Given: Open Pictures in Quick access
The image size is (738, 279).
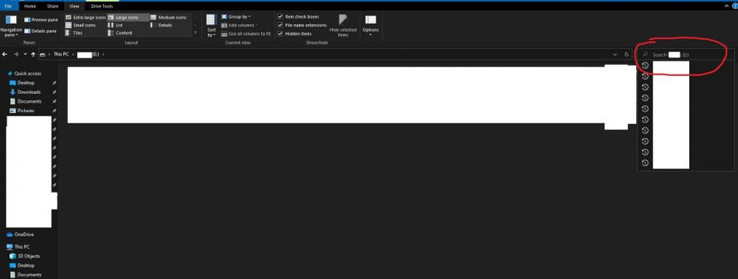Looking at the screenshot, I should pyautogui.click(x=22, y=111).
